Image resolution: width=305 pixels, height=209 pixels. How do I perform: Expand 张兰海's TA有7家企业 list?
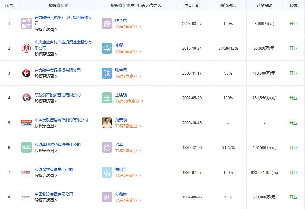pyautogui.click(x=128, y=76)
